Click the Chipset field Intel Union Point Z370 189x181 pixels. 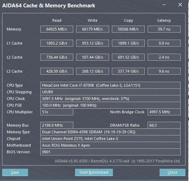point(110,139)
